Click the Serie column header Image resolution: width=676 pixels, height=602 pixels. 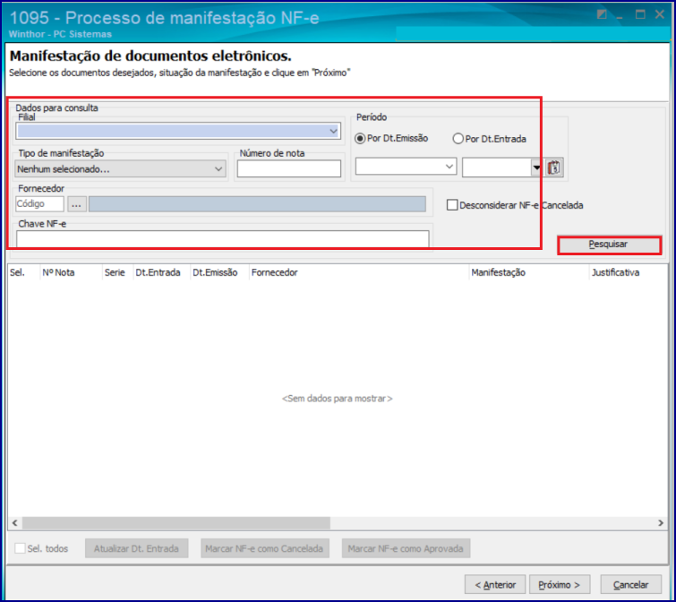pyautogui.click(x=117, y=272)
